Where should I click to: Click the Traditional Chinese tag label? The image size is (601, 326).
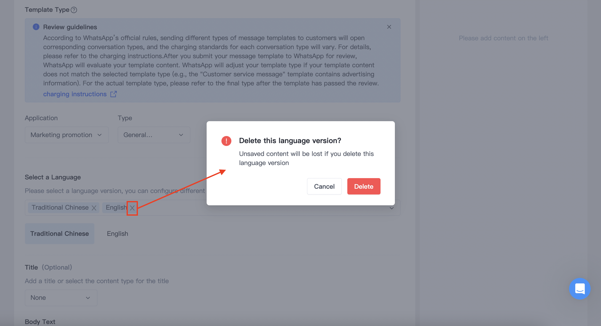click(60, 208)
